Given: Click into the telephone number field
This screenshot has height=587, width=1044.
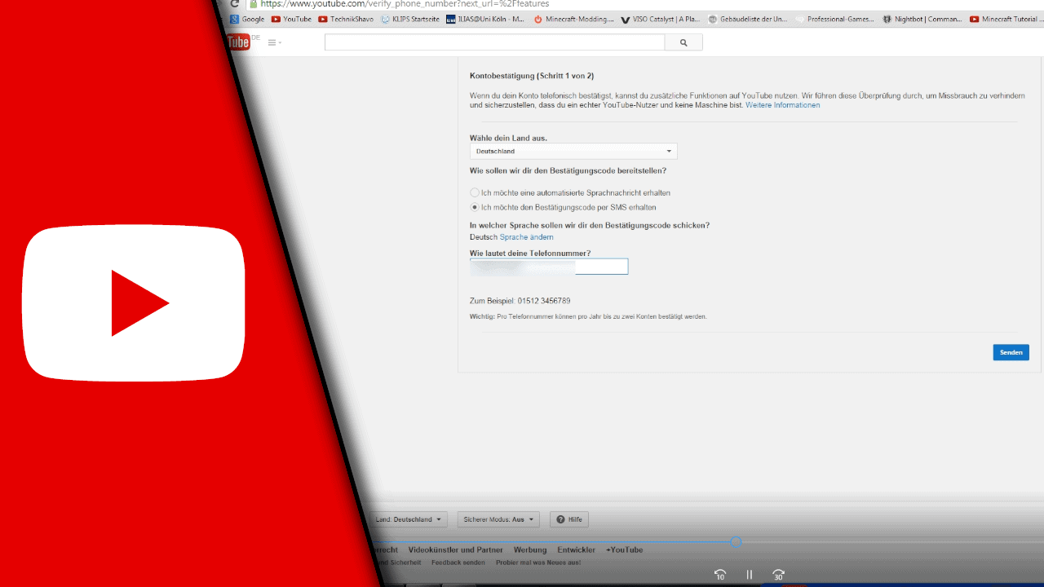Looking at the screenshot, I should tap(549, 267).
